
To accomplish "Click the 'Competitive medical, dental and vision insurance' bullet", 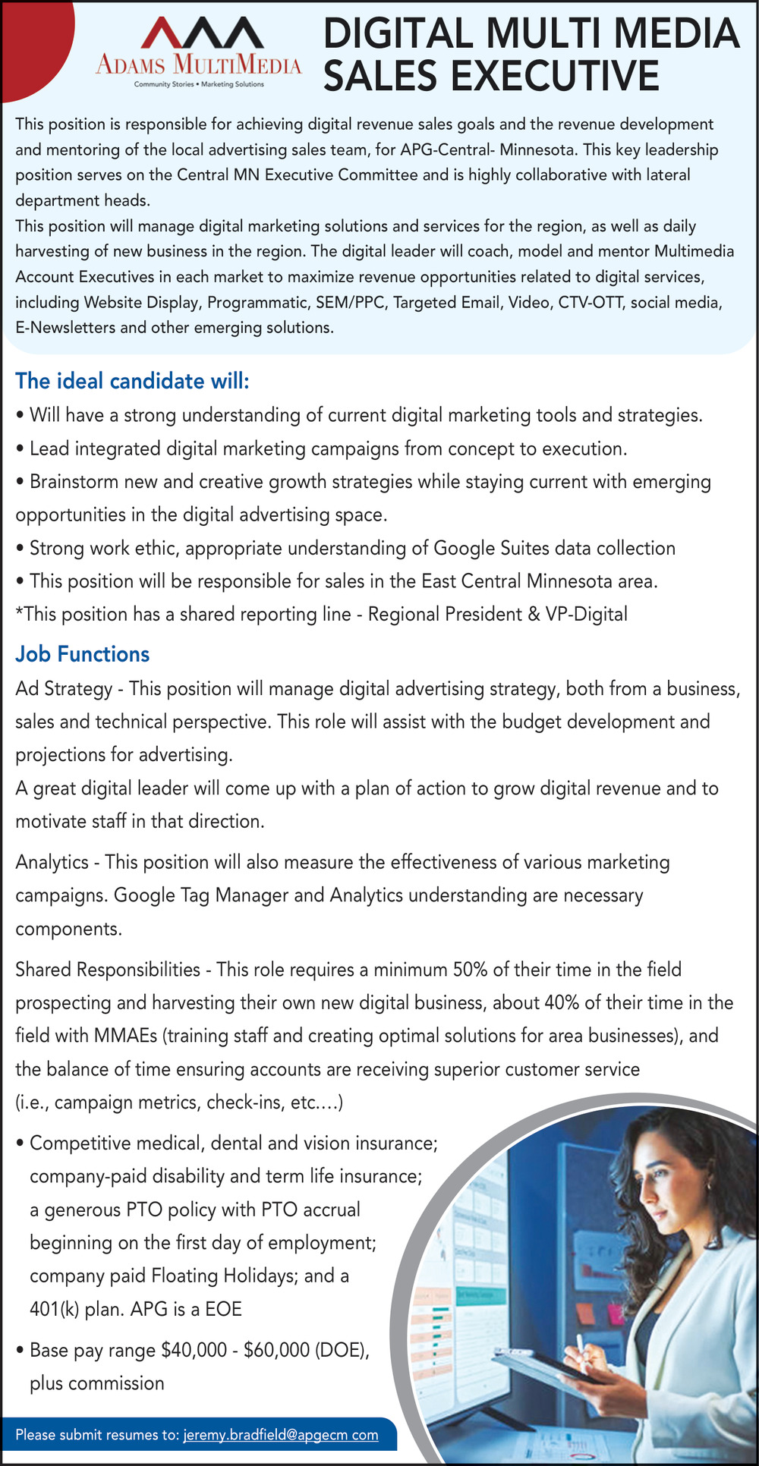I will point(233,1143).
